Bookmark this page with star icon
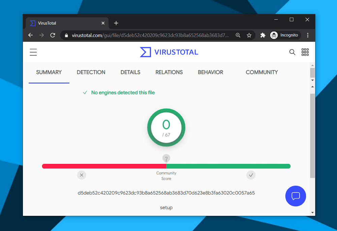 point(249,35)
